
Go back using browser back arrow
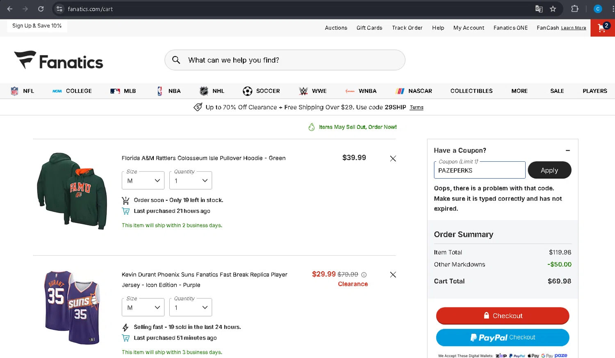(10, 9)
